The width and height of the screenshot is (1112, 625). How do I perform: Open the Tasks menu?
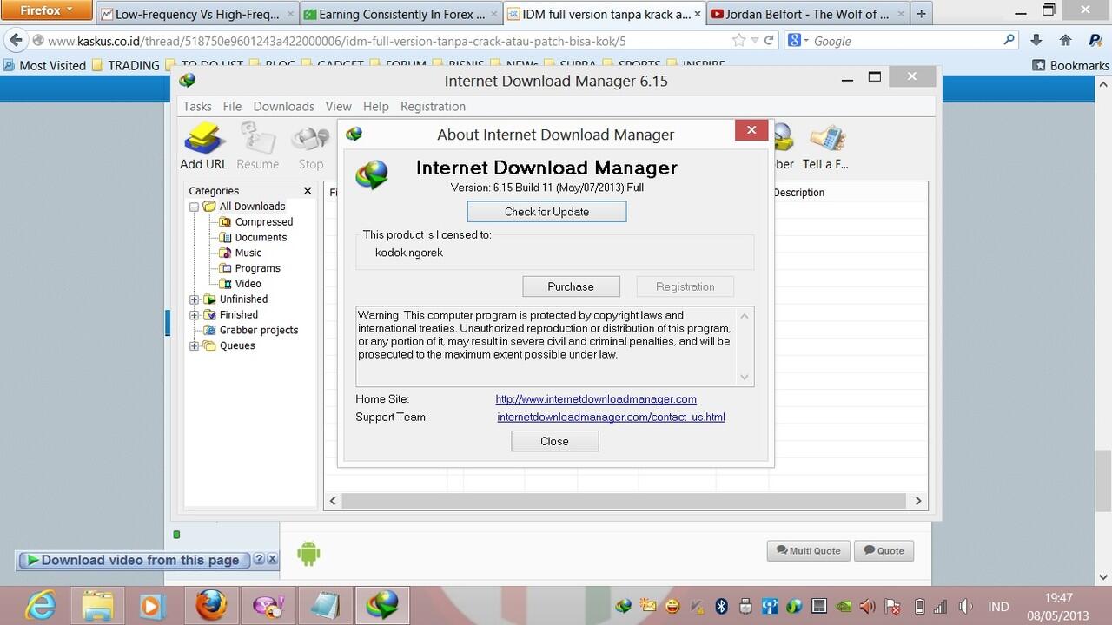(197, 106)
